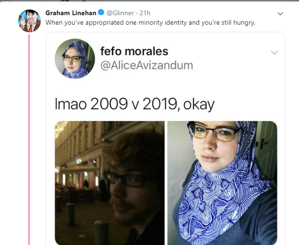
Task: Click '2009' in the quoted tweet text
Action: 109,104
